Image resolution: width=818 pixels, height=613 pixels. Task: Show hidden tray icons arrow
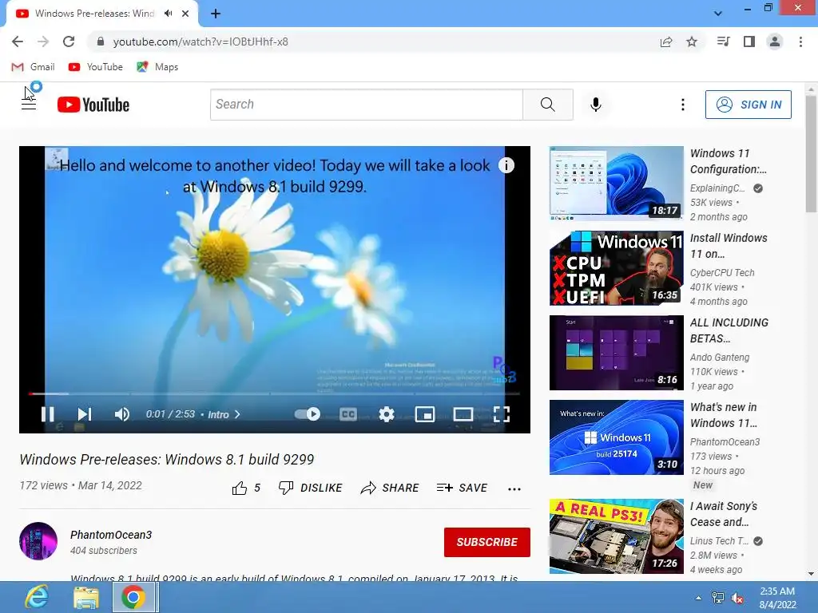pyautogui.click(x=698, y=598)
